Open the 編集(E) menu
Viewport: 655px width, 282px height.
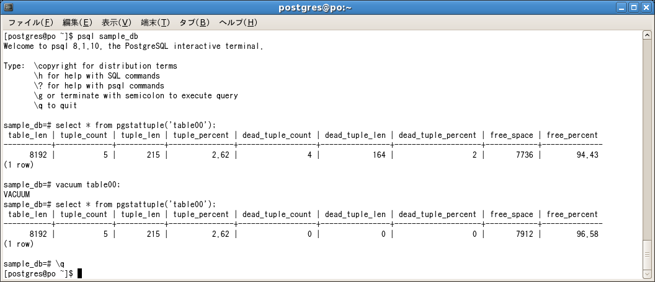pos(78,22)
